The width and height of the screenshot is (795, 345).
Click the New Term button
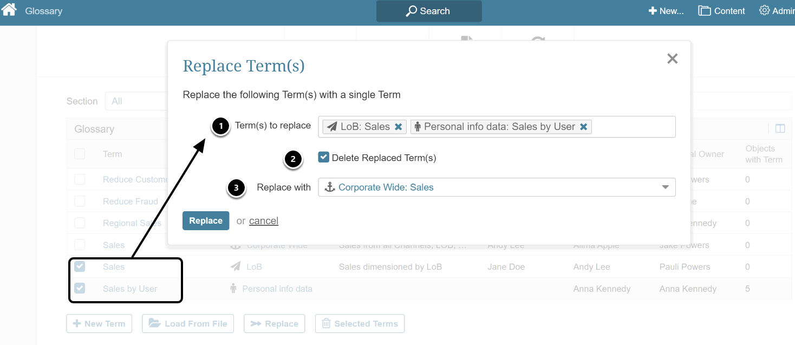pos(99,324)
